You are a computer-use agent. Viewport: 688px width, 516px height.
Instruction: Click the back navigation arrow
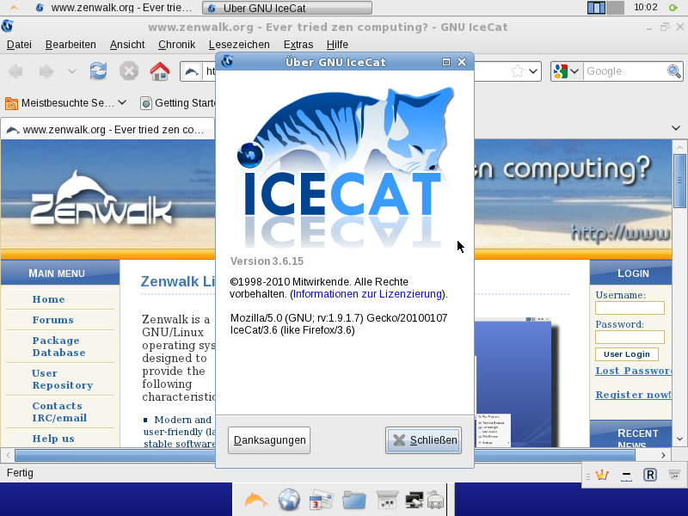pos(14,71)
